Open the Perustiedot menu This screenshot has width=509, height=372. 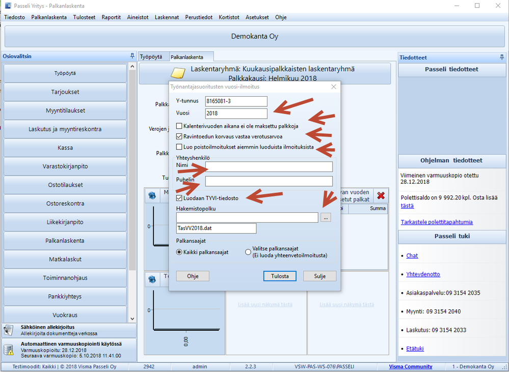[199, 17]
